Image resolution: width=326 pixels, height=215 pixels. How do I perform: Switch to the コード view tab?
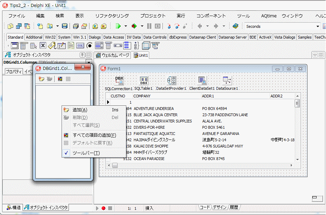point(205,207)
